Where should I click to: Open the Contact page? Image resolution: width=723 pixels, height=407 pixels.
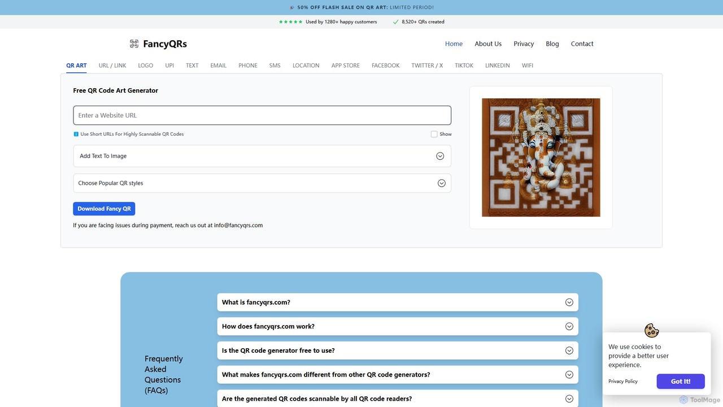pos(582,44)
